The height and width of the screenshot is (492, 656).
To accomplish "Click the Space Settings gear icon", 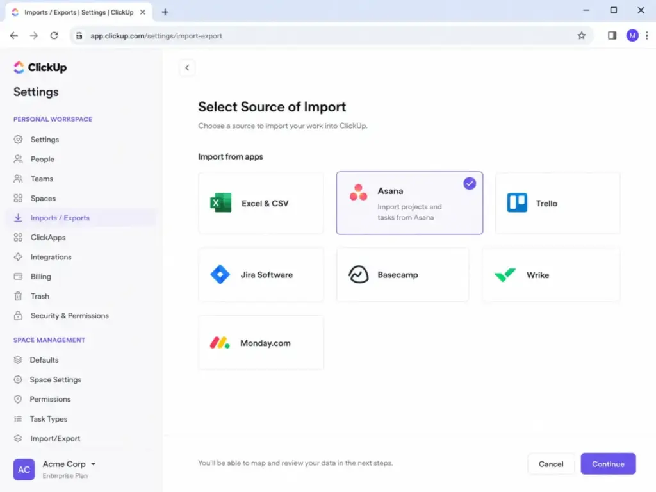I will (17, 379).
